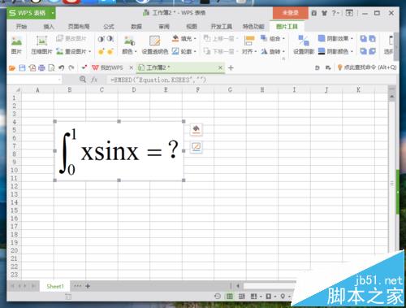Viewport: 406px width, 308px height.
Task: Click the increase brightness sun icon
Action: point(101,51)
